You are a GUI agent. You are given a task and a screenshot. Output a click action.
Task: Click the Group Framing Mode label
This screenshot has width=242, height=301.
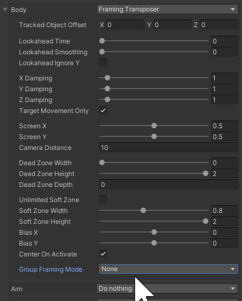[x=50, y=269]
